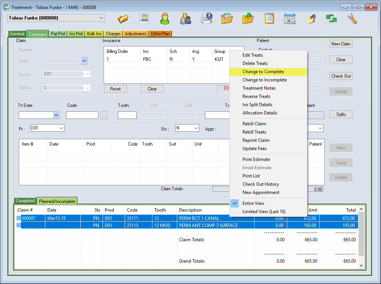Click the folder with green download arrow
The width and height of the screenshot is (381, 284).
pyautogui.click(x=248, y=18)
